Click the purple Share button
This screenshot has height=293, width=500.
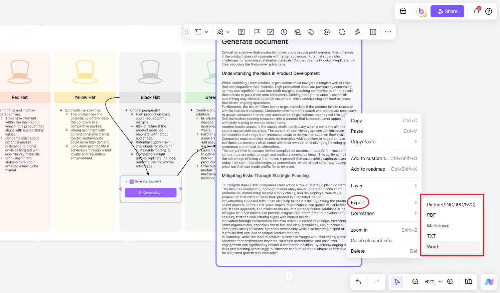coord(447,11)
